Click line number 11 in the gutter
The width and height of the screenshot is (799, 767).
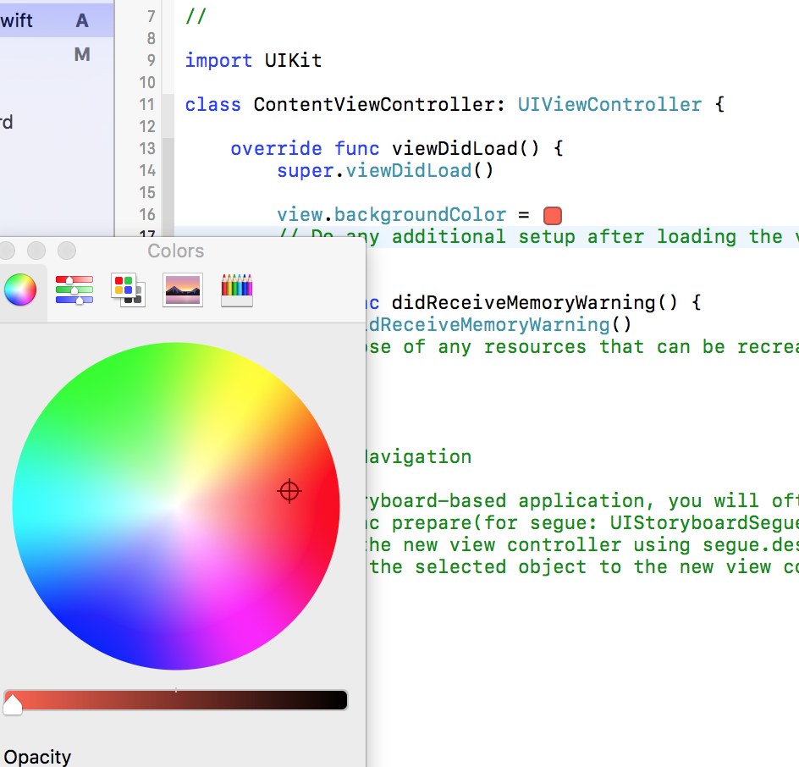click(x=146, y=104)
